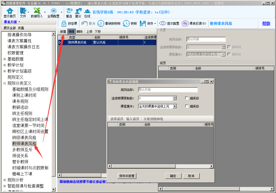Click the 撤销到快照 icon
Viewport: 276px width, 193px height.
(x=101, y=23)
